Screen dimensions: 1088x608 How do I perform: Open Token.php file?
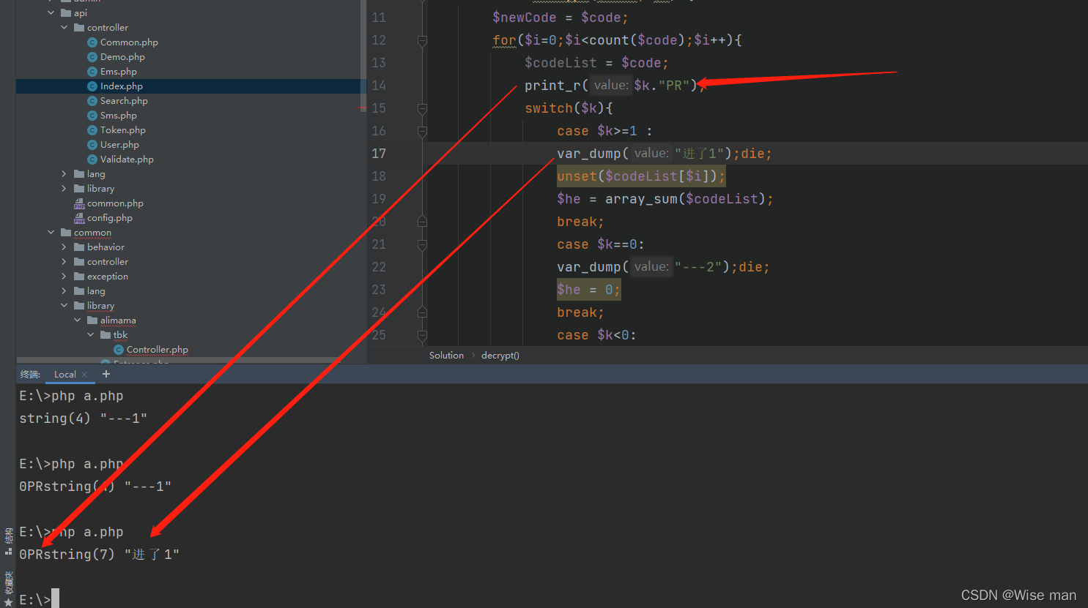pyautogui.click(x=123, y=130)
